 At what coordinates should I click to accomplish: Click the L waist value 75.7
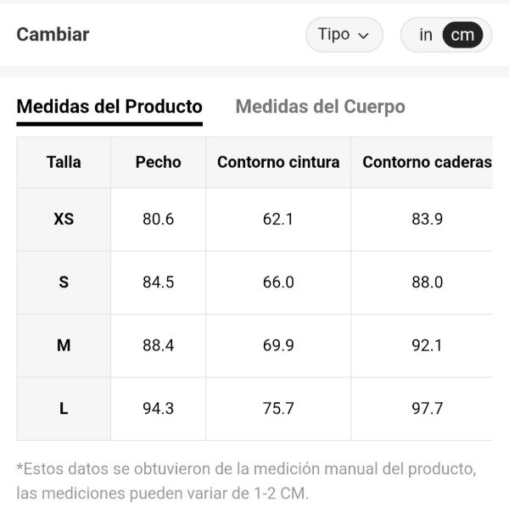[278, 409]
